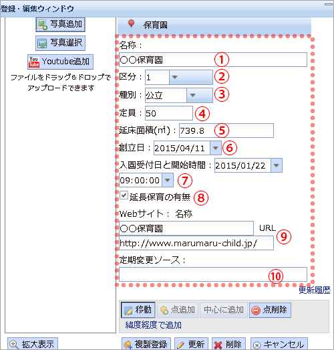The width and height of the screenshot is (334, 350).
Task: Select the 移動 move tool
Action: 138,310
